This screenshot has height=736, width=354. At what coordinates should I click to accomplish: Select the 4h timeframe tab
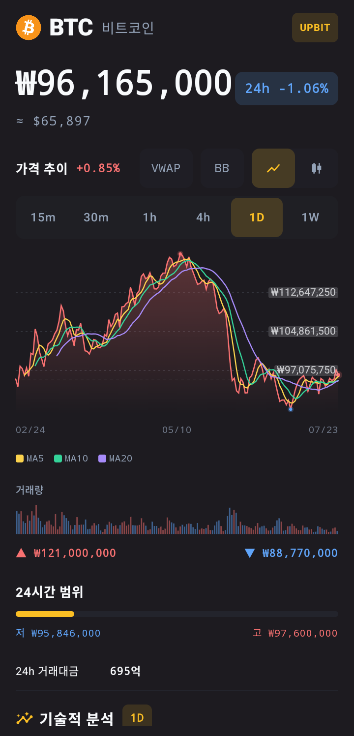203,217
